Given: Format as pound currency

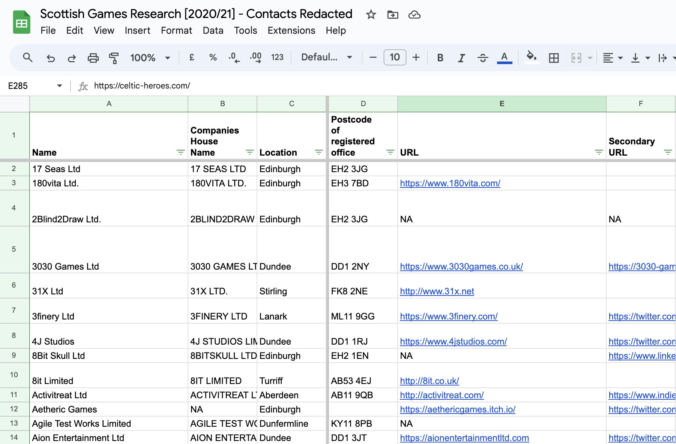Looking at the screenshot, I should coord(192,57).
